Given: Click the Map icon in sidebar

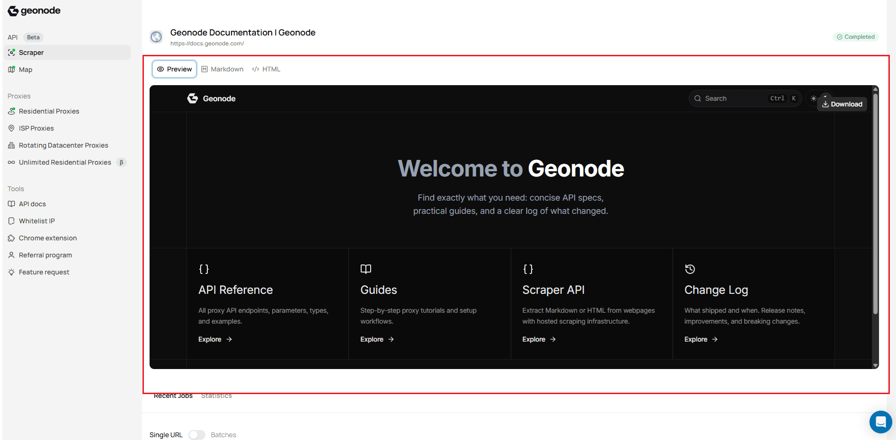Looking at the screenshot, I should [x=11, y=70].
